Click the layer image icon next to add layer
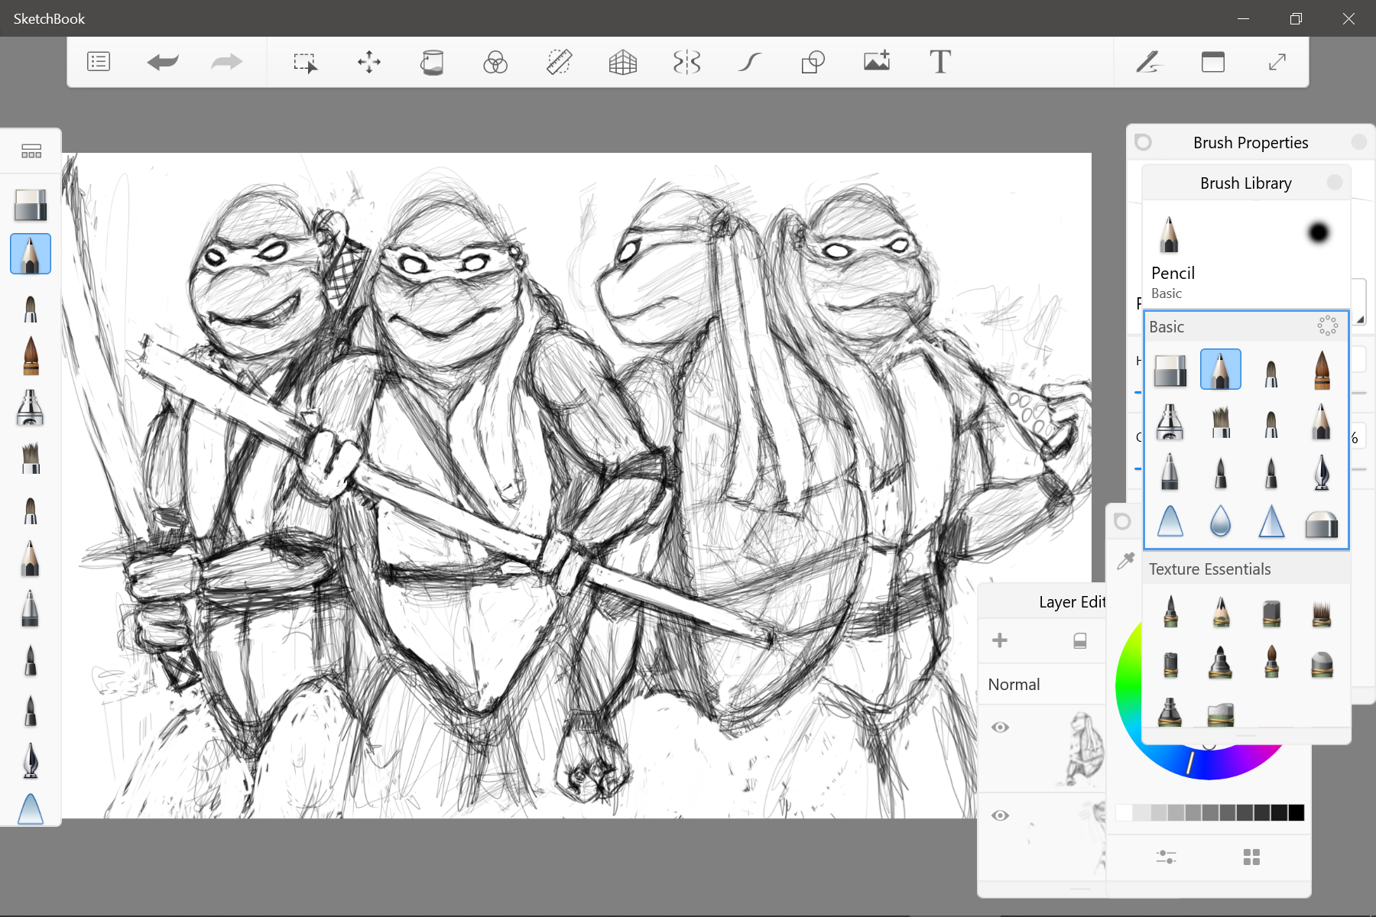Viewport: 1376px width, 917px height. (1080, 640)
